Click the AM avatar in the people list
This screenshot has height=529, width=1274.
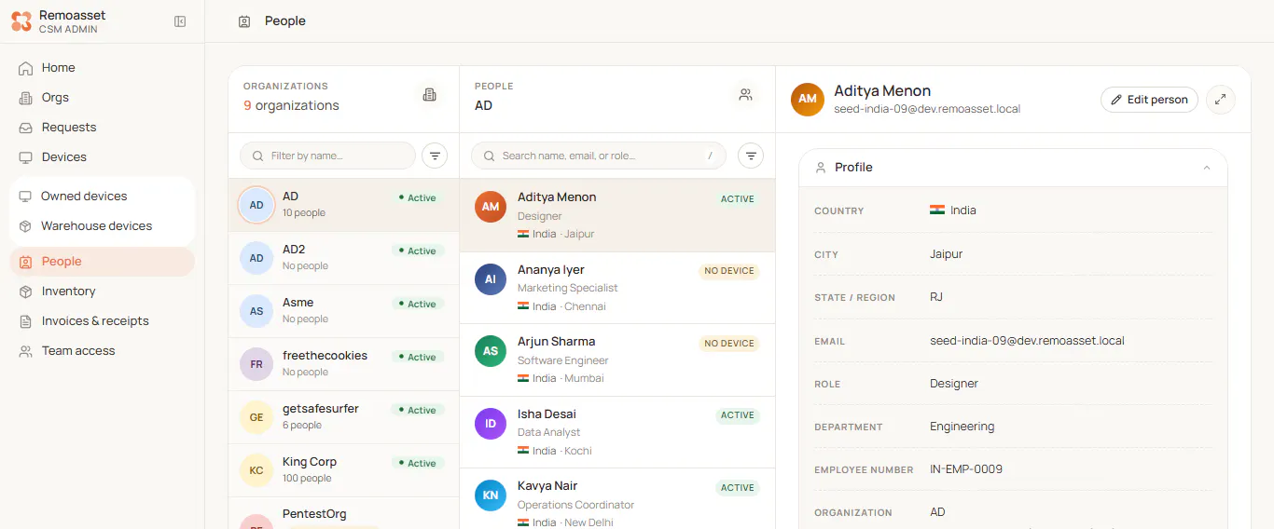pyautogui.click(x=491, y=207)
